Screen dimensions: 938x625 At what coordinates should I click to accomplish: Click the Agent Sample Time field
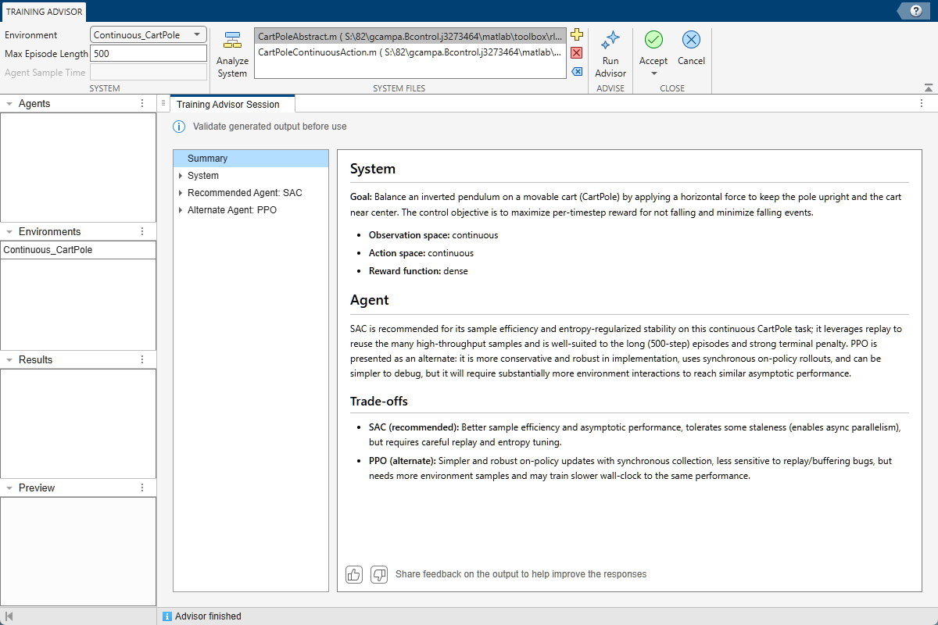tap(149, 73)
